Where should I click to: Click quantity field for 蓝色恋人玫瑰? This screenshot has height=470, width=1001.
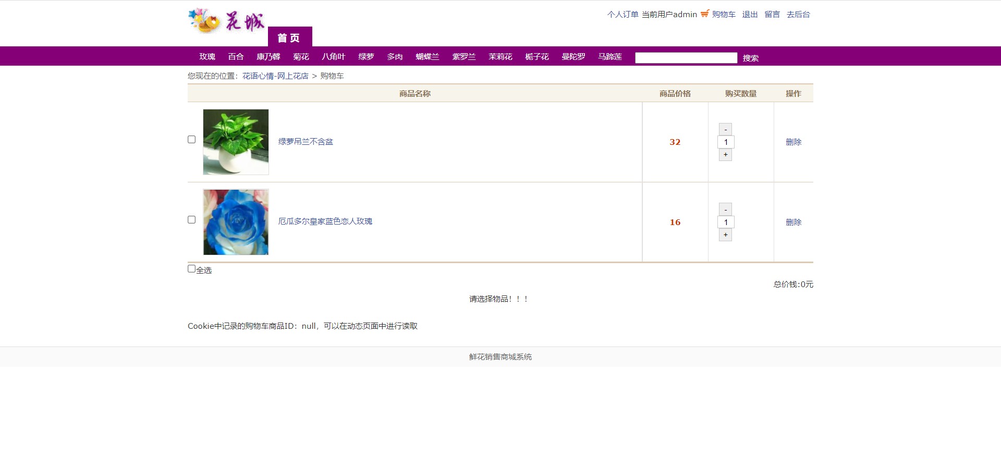tap(726, 222)
